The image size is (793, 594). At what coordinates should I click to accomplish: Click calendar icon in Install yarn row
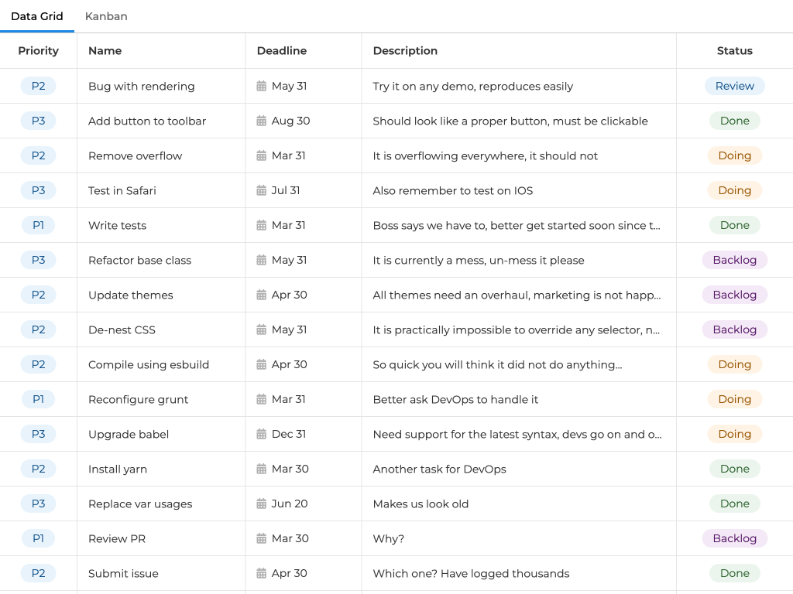[x=262, y=469]
